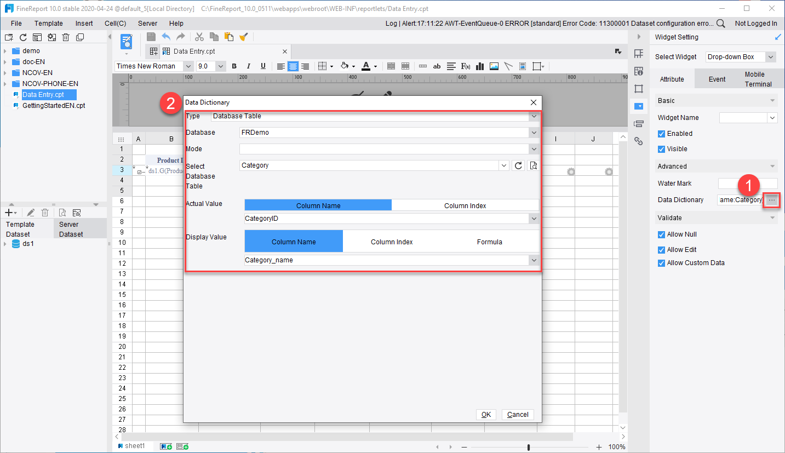Image resolution: width=785 pixels, height=453 pixels.
Task: Open the Database dropdown showing FRDemo
Action: 533,132
